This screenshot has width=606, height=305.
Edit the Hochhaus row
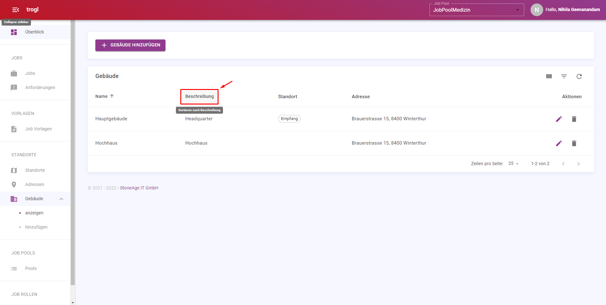(559, 143)
